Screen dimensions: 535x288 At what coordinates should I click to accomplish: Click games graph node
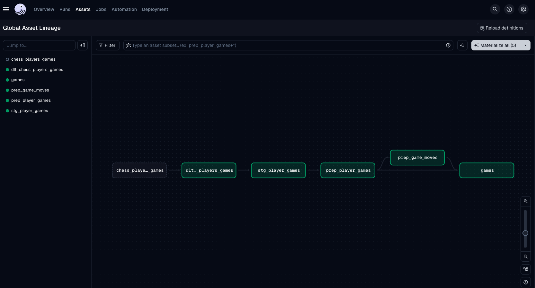[487, 170]
